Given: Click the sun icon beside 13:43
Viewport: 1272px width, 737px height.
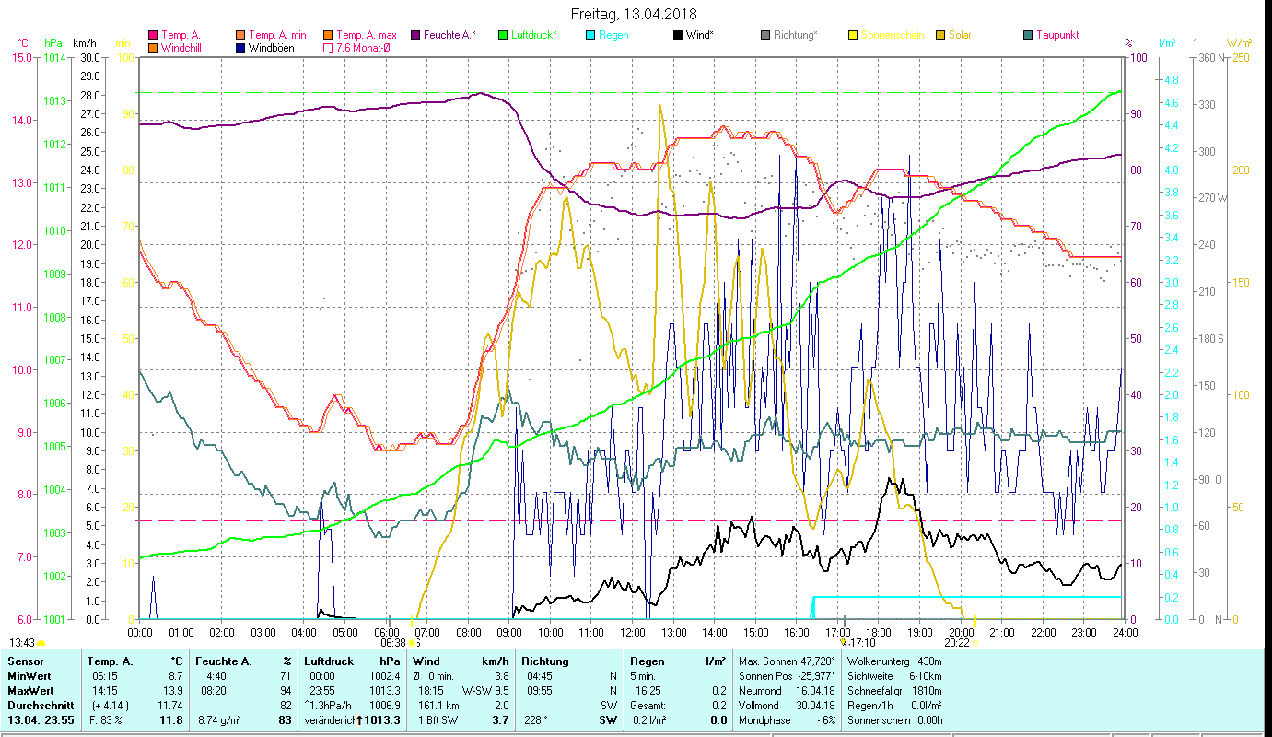Looking at the screenshot, I should 41,643.
